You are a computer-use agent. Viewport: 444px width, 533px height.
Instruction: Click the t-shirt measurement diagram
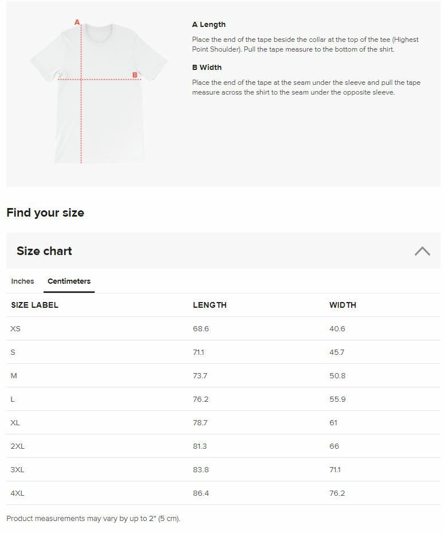[x=99, y=92]
